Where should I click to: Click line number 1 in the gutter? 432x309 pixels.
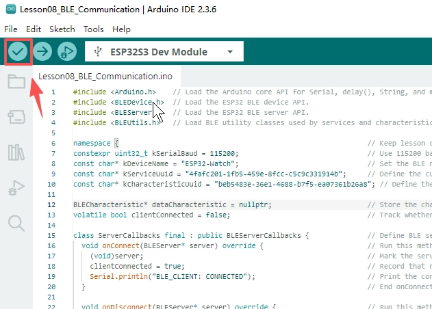[x=53, y=92]
